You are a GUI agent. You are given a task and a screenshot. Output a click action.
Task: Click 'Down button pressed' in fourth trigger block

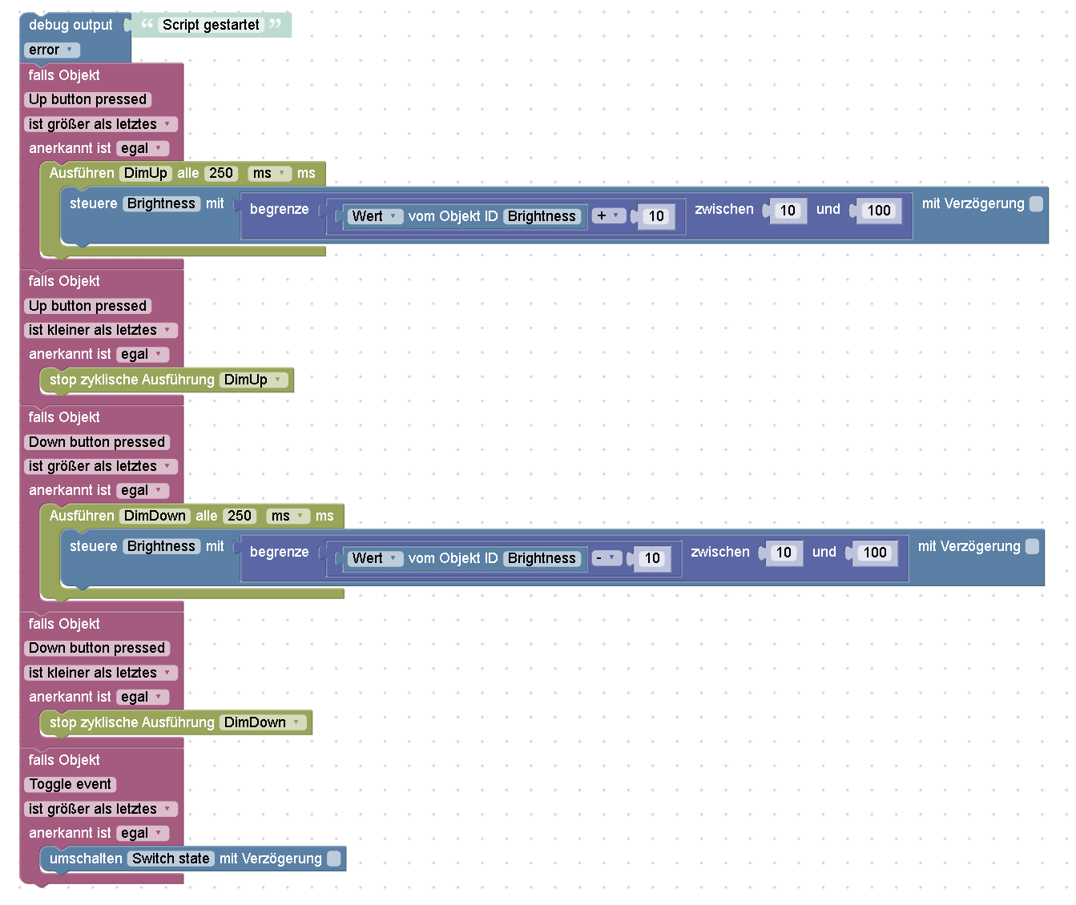(x=97, y=648)
